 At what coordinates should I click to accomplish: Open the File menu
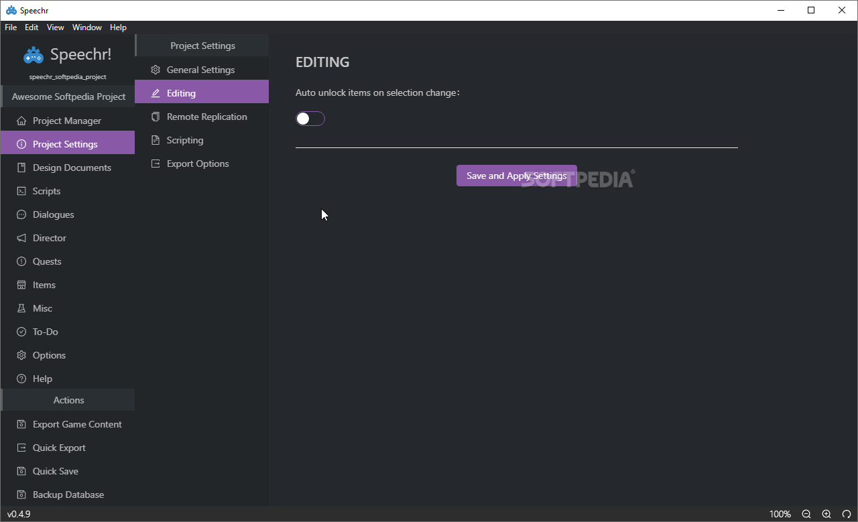[x=11, y=27]
